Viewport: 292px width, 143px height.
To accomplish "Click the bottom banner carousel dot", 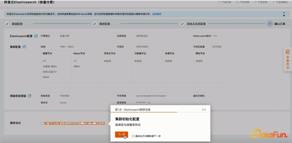I will coord(284,16).
